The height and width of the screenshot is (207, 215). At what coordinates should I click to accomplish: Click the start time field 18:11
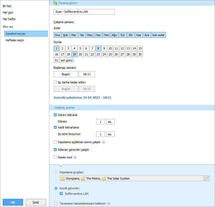pyautogui.click(x=87, y=74)
